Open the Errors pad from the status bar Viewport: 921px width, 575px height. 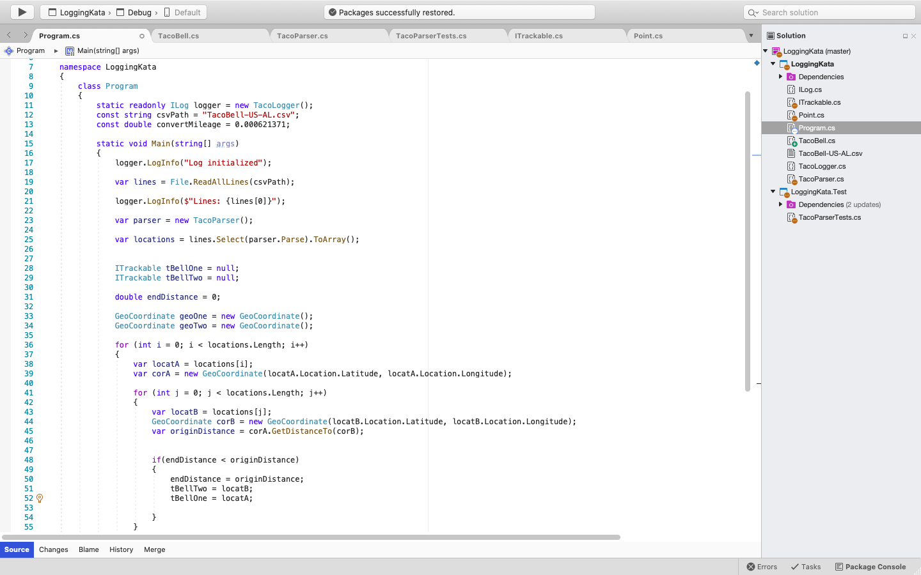point(762,567)
